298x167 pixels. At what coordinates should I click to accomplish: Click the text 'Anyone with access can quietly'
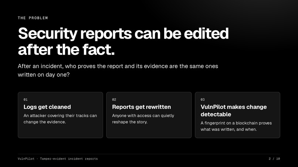[143, 116]
